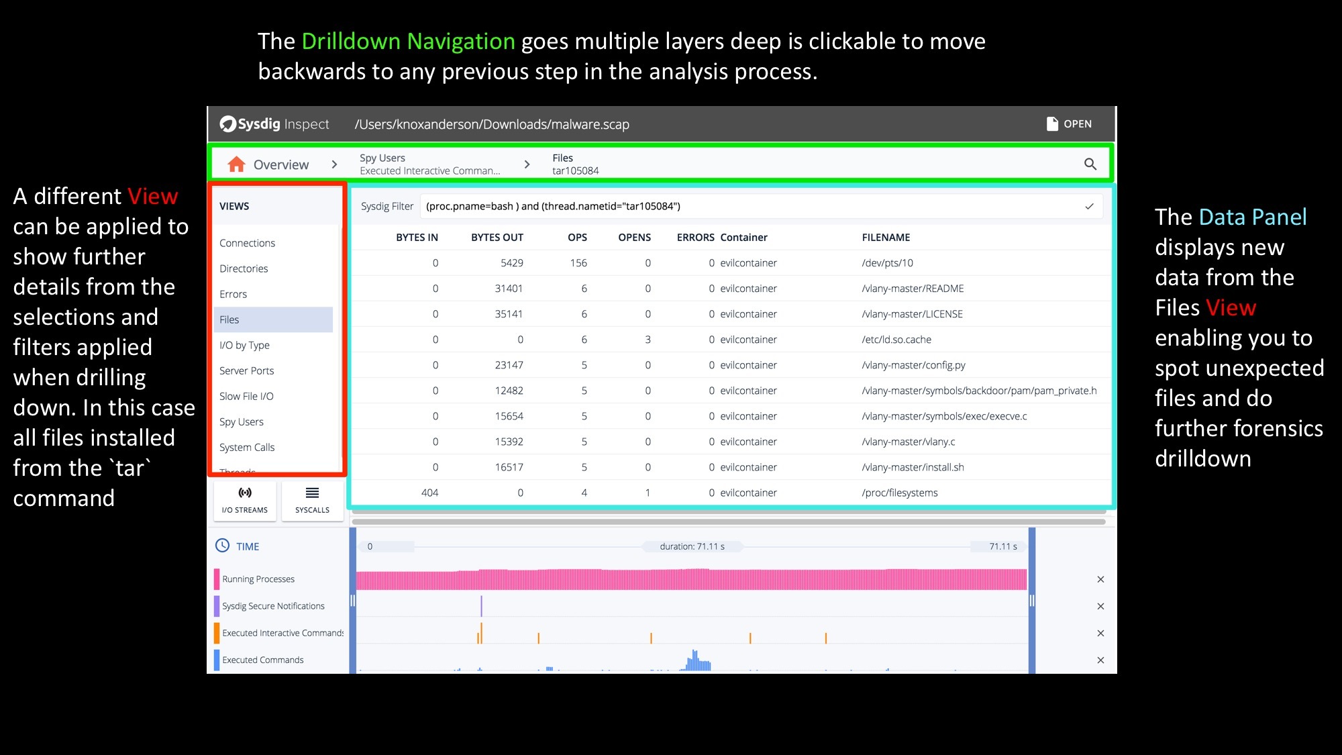The image size is (1342, 755).
Task: Click the Sysdig Secure Notifications label
Action: tap(273, 606)
